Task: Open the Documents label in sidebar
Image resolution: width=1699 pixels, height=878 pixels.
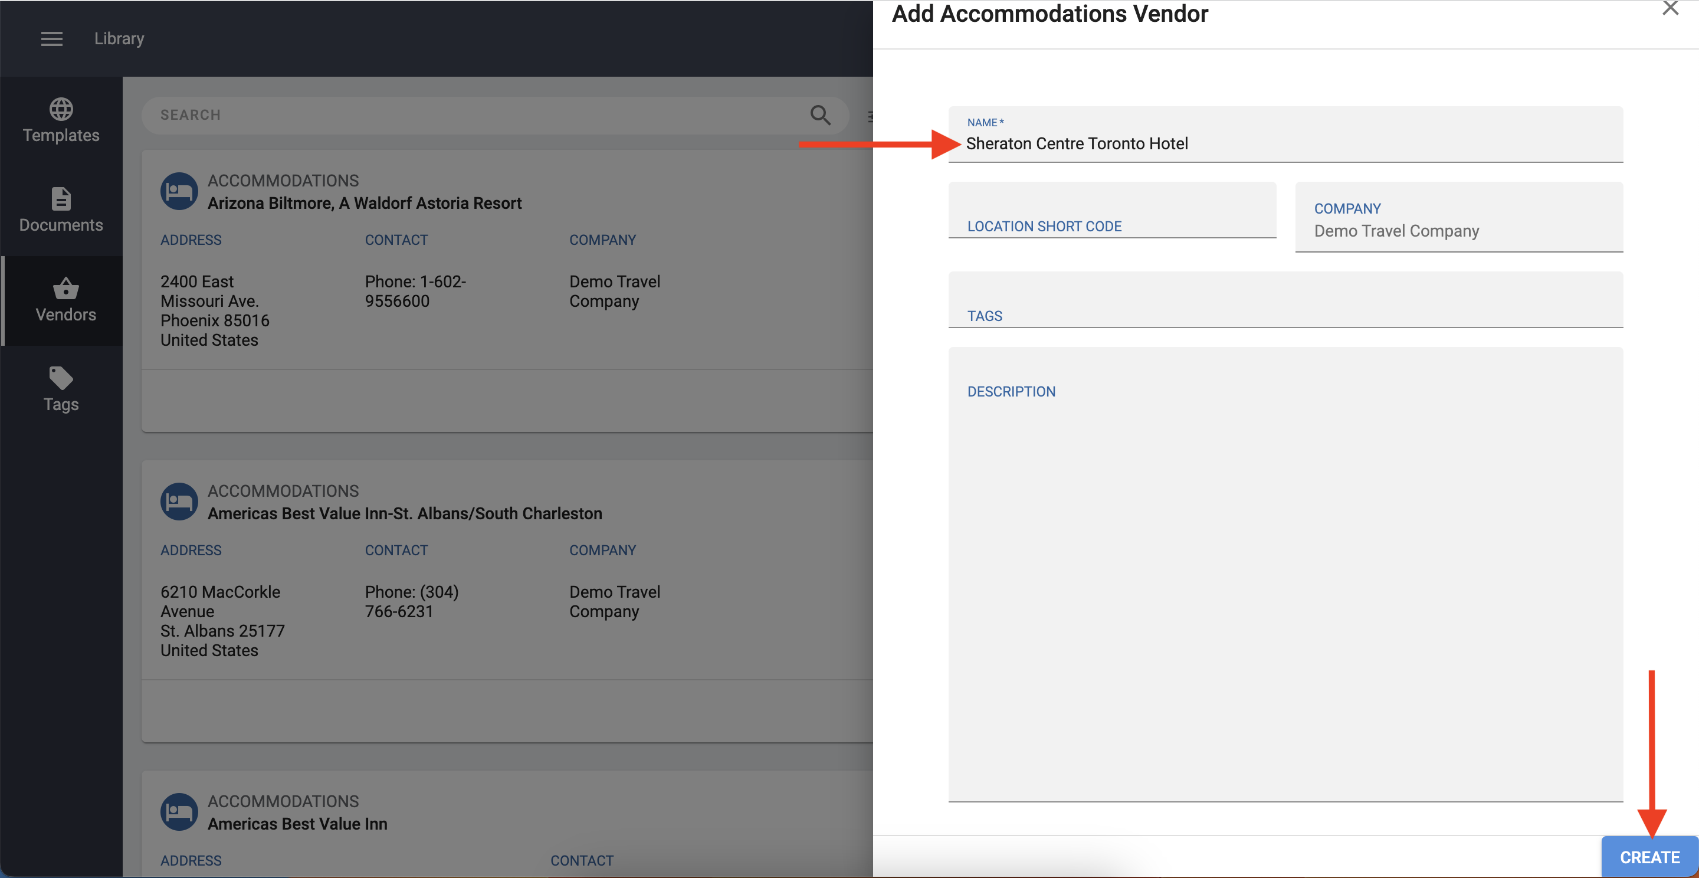Action: point(61,225)
